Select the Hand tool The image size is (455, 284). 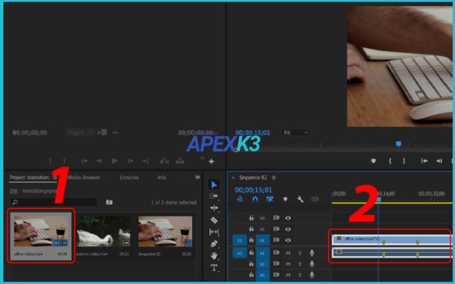tap(214, 256)
